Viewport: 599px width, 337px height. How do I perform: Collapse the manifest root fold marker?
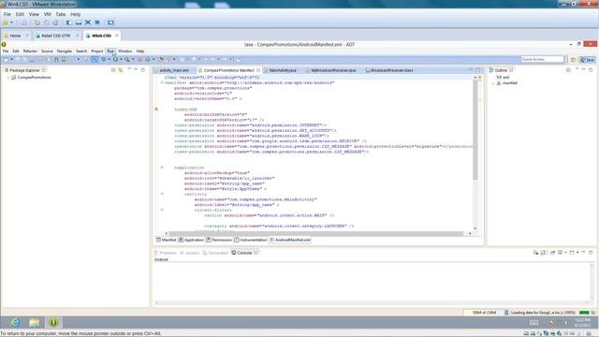(x=162, y=82)
